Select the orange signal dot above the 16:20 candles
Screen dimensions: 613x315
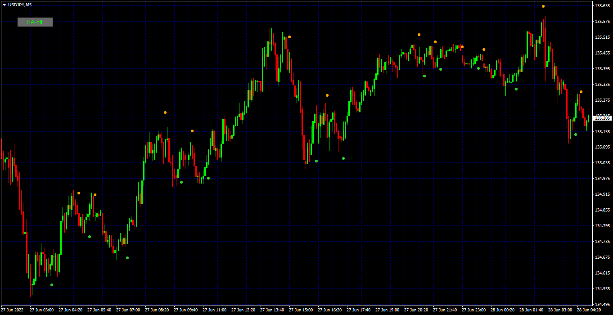point(327,95)
